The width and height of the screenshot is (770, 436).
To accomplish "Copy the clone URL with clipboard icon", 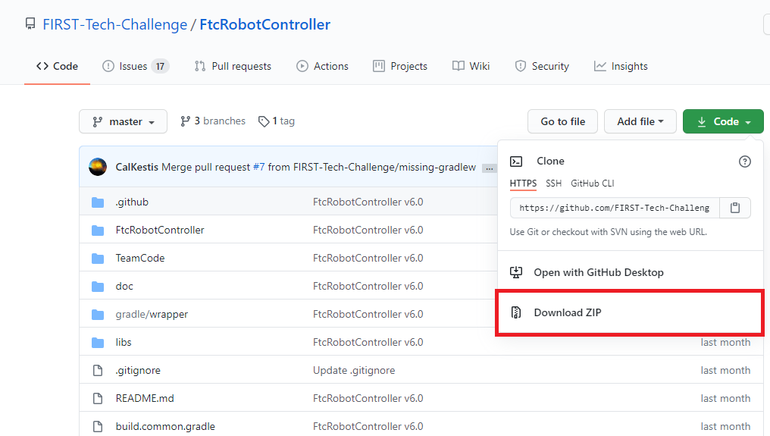I will [734, 208].
